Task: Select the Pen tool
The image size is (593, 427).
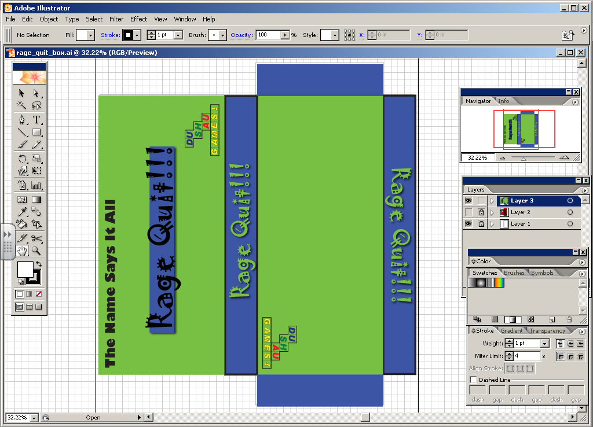Action: click(x=21, y=120)
